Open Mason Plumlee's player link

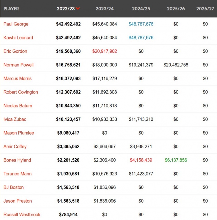coord(19,133)
